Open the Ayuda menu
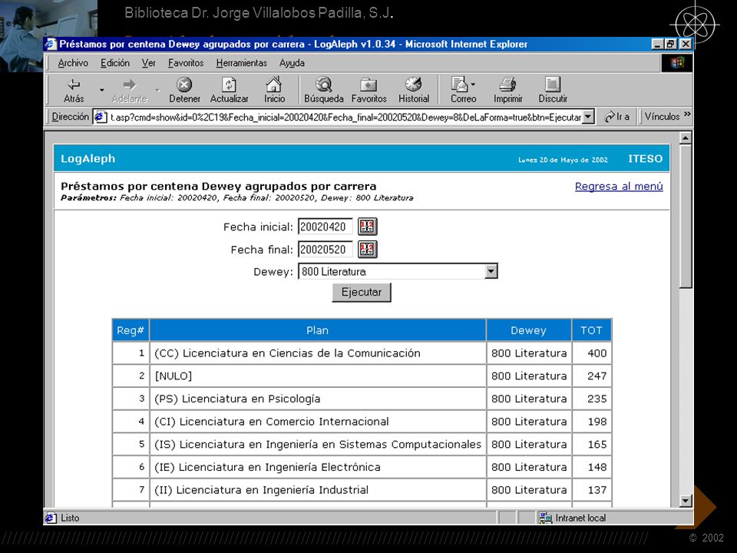 292,63
